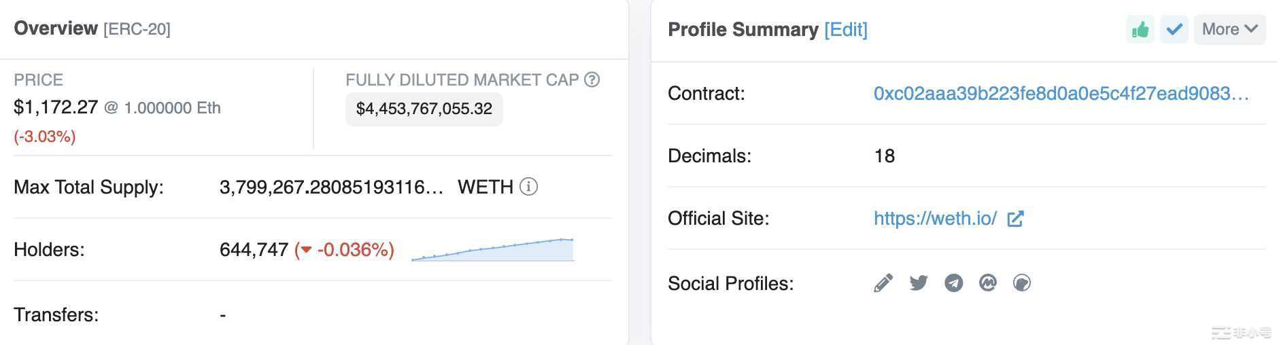Viewport: 1277px width, 345px height.
Task: Open the More dropdown menu
Action: point(1229,30)
